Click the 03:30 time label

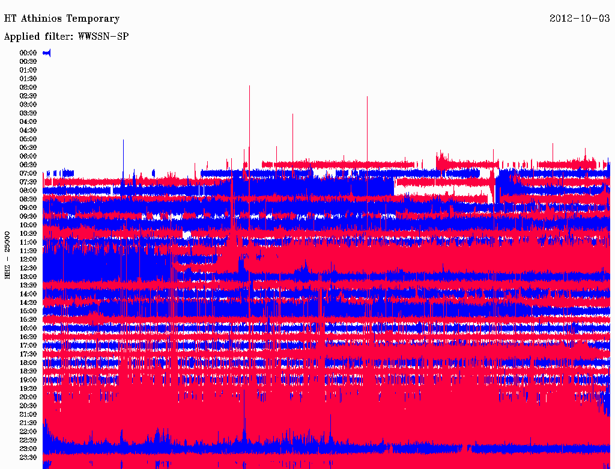coord(28,113)
